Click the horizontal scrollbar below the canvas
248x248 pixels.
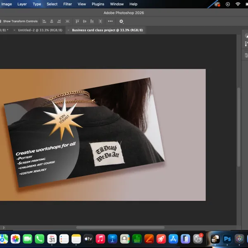click(120, 227)
